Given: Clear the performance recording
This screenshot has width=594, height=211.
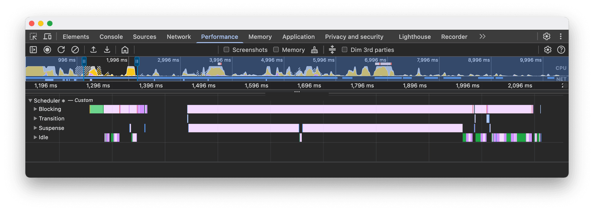Looking at the screenshot, I should pos(75,50).
